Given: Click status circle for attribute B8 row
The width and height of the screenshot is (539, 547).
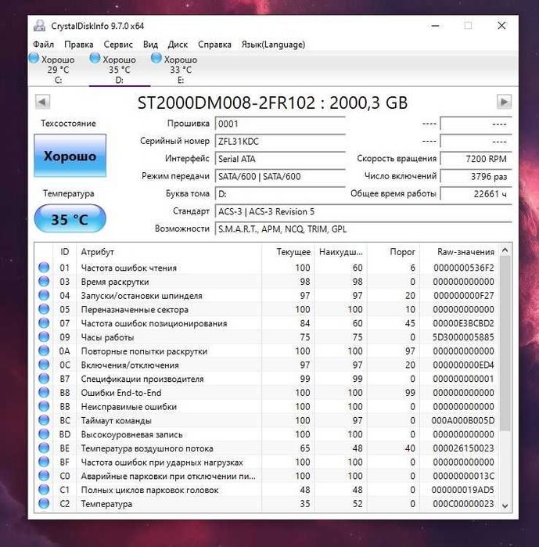Looking at the screenshot, I should click(44, 393).
